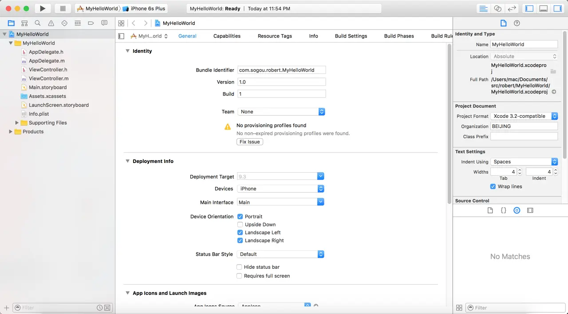Show the report navigator
Image resolution: width=568 pixels, height=314 pixels.
coord(104,23)
